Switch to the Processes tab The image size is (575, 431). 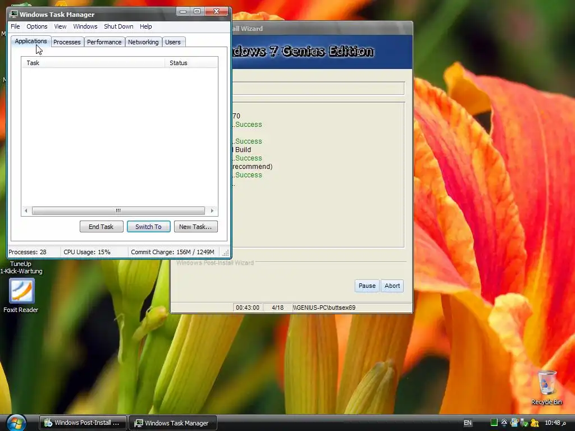67,42
